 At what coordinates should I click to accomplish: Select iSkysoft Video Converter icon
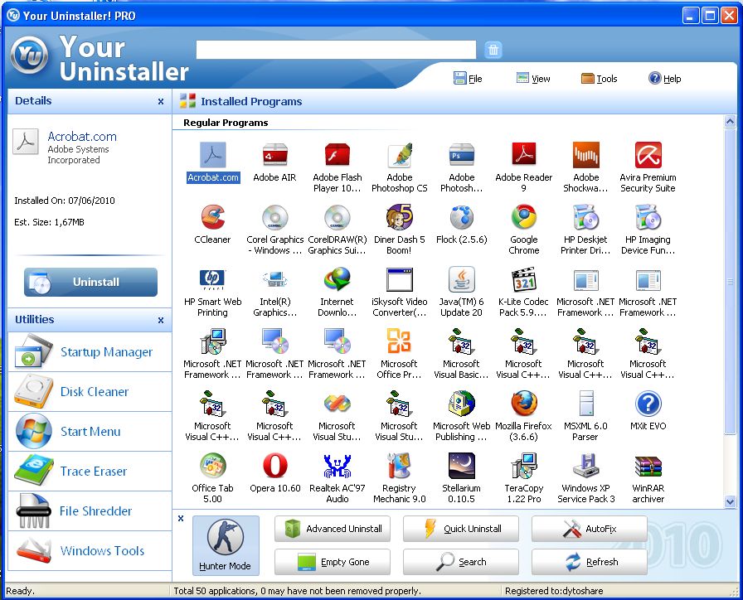point(400,279)
